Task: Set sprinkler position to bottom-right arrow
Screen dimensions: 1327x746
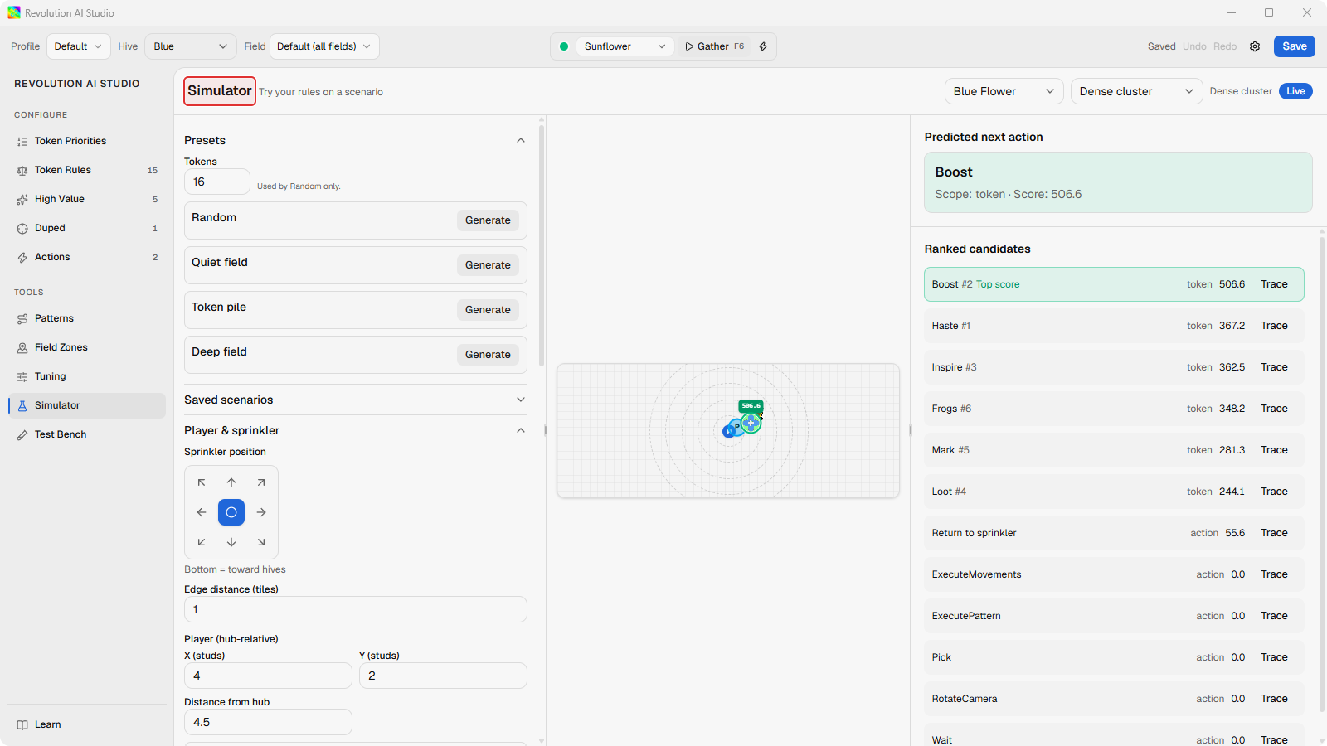Action: click(261, 542)
